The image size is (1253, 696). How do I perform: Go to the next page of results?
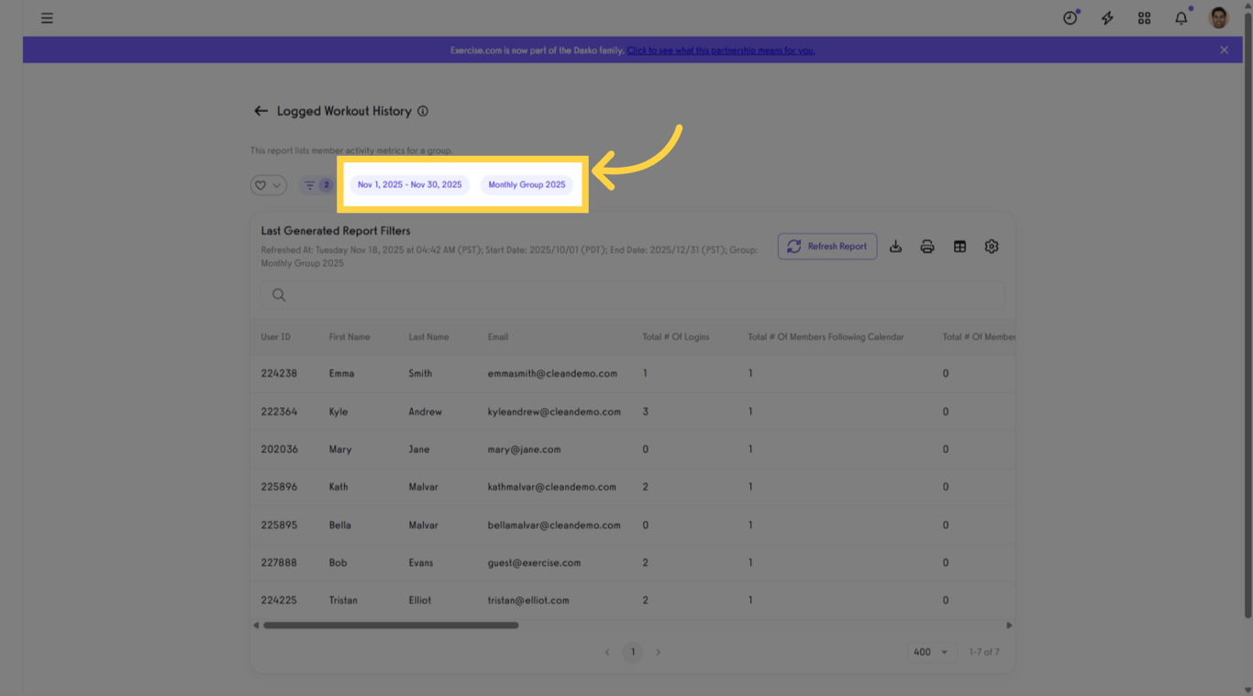(658, 652)
